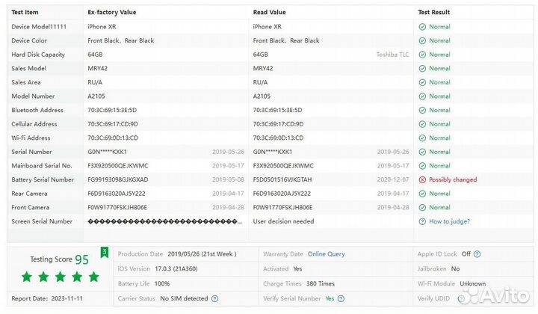Image resolution: width=538 pixels, height=314 pixels.
Task: Click the check icon in Sales Area row
Action: point(422,82)
